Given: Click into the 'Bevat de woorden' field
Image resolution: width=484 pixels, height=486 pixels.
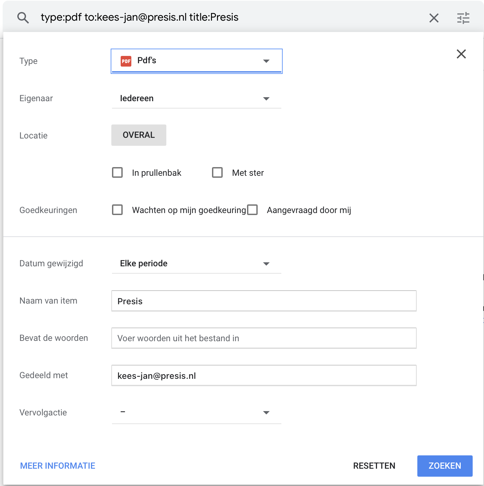Looking at the screenshot, I should (264, 338).
